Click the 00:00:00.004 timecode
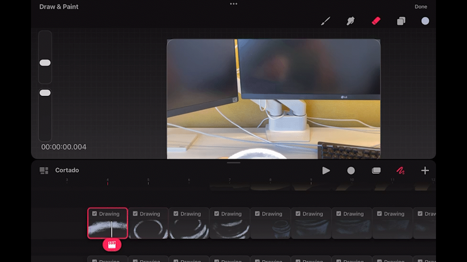Viewport: 467px width, 262px height. coord(64,147)
